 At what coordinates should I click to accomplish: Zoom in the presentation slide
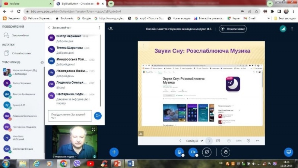pyautogui.click(x=248, y=141)
